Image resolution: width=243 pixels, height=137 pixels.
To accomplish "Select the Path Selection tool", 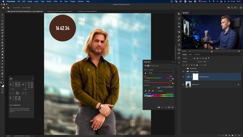I will point(2,67).
